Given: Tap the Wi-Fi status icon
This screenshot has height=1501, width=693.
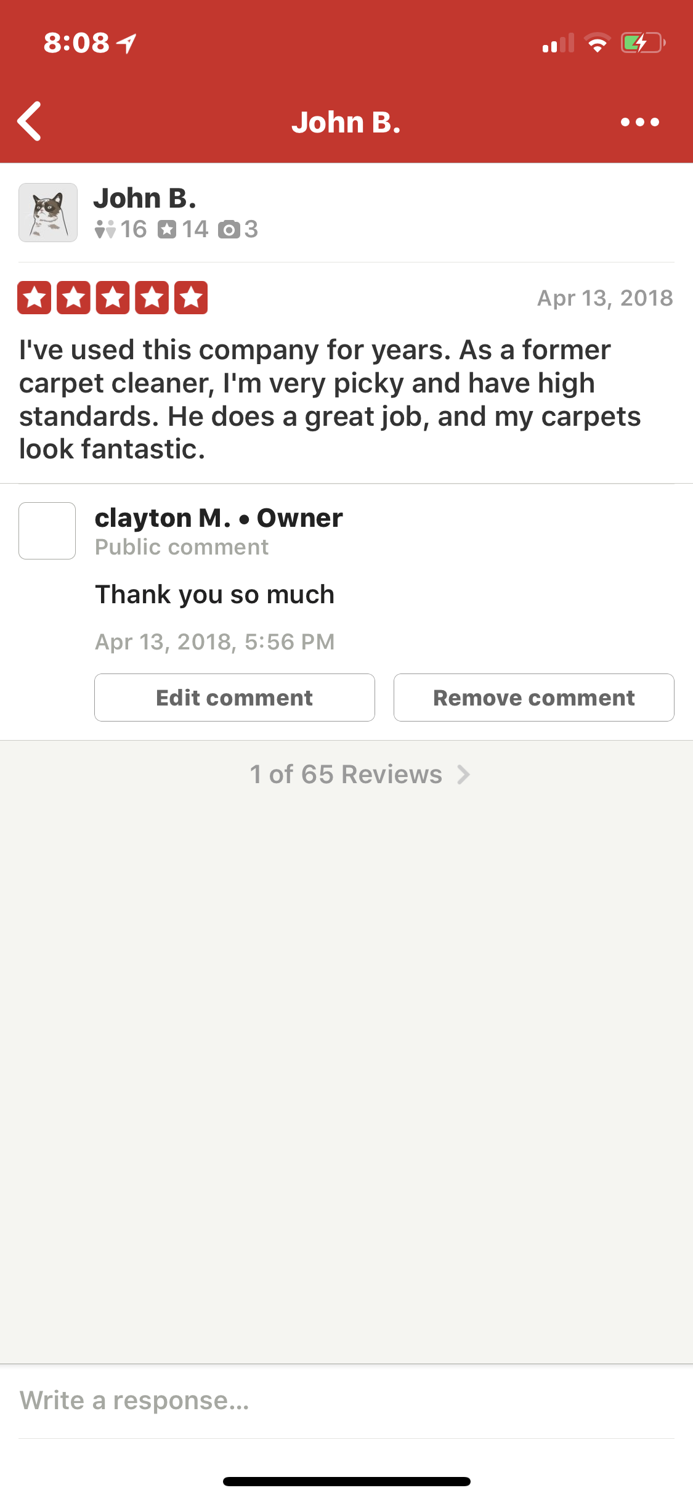Looking at the screenshot, I should (x=597, y=43).
